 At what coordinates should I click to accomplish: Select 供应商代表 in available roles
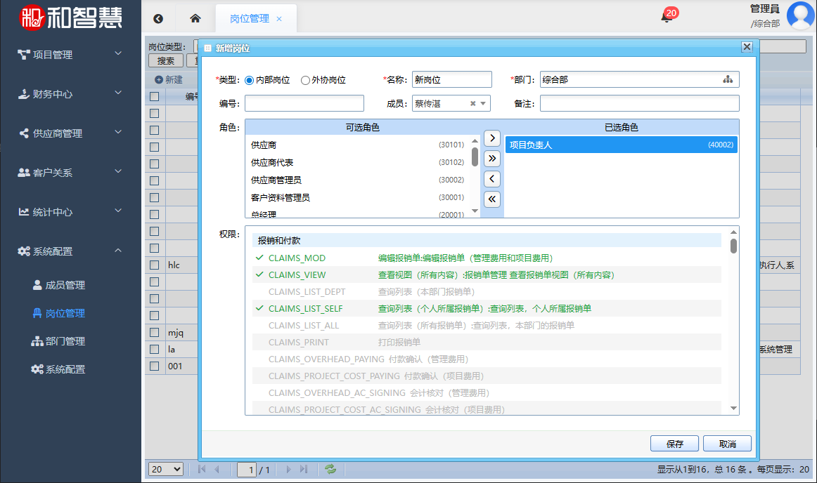[357, 162]
